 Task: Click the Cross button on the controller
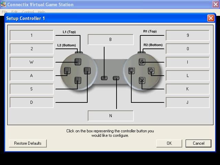coord(142,80)
